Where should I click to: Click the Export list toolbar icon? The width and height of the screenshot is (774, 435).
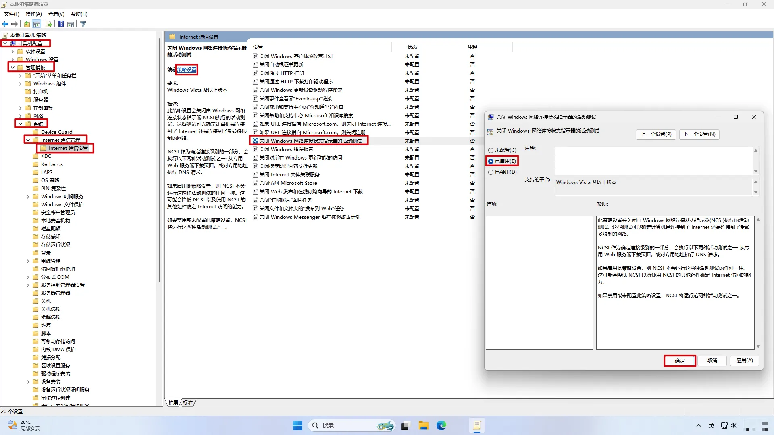[x=49, y=24]
